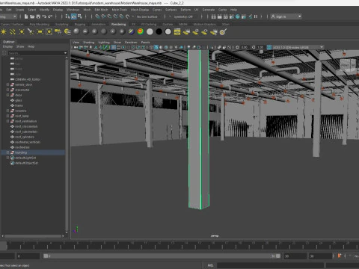Image resolution: width=359 pixels, height=269 pixels.
Task: Click the striped blue-green ramp shader icon
Action: pyautogui.click(x=131, y=31)
